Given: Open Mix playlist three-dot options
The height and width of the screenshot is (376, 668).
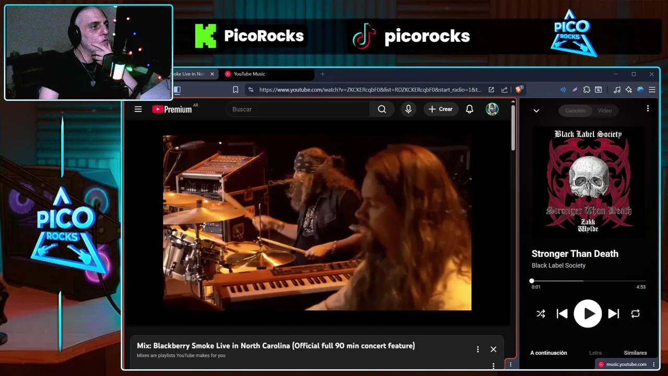Looking at the screenshot, I should click(x=478, y=349).
